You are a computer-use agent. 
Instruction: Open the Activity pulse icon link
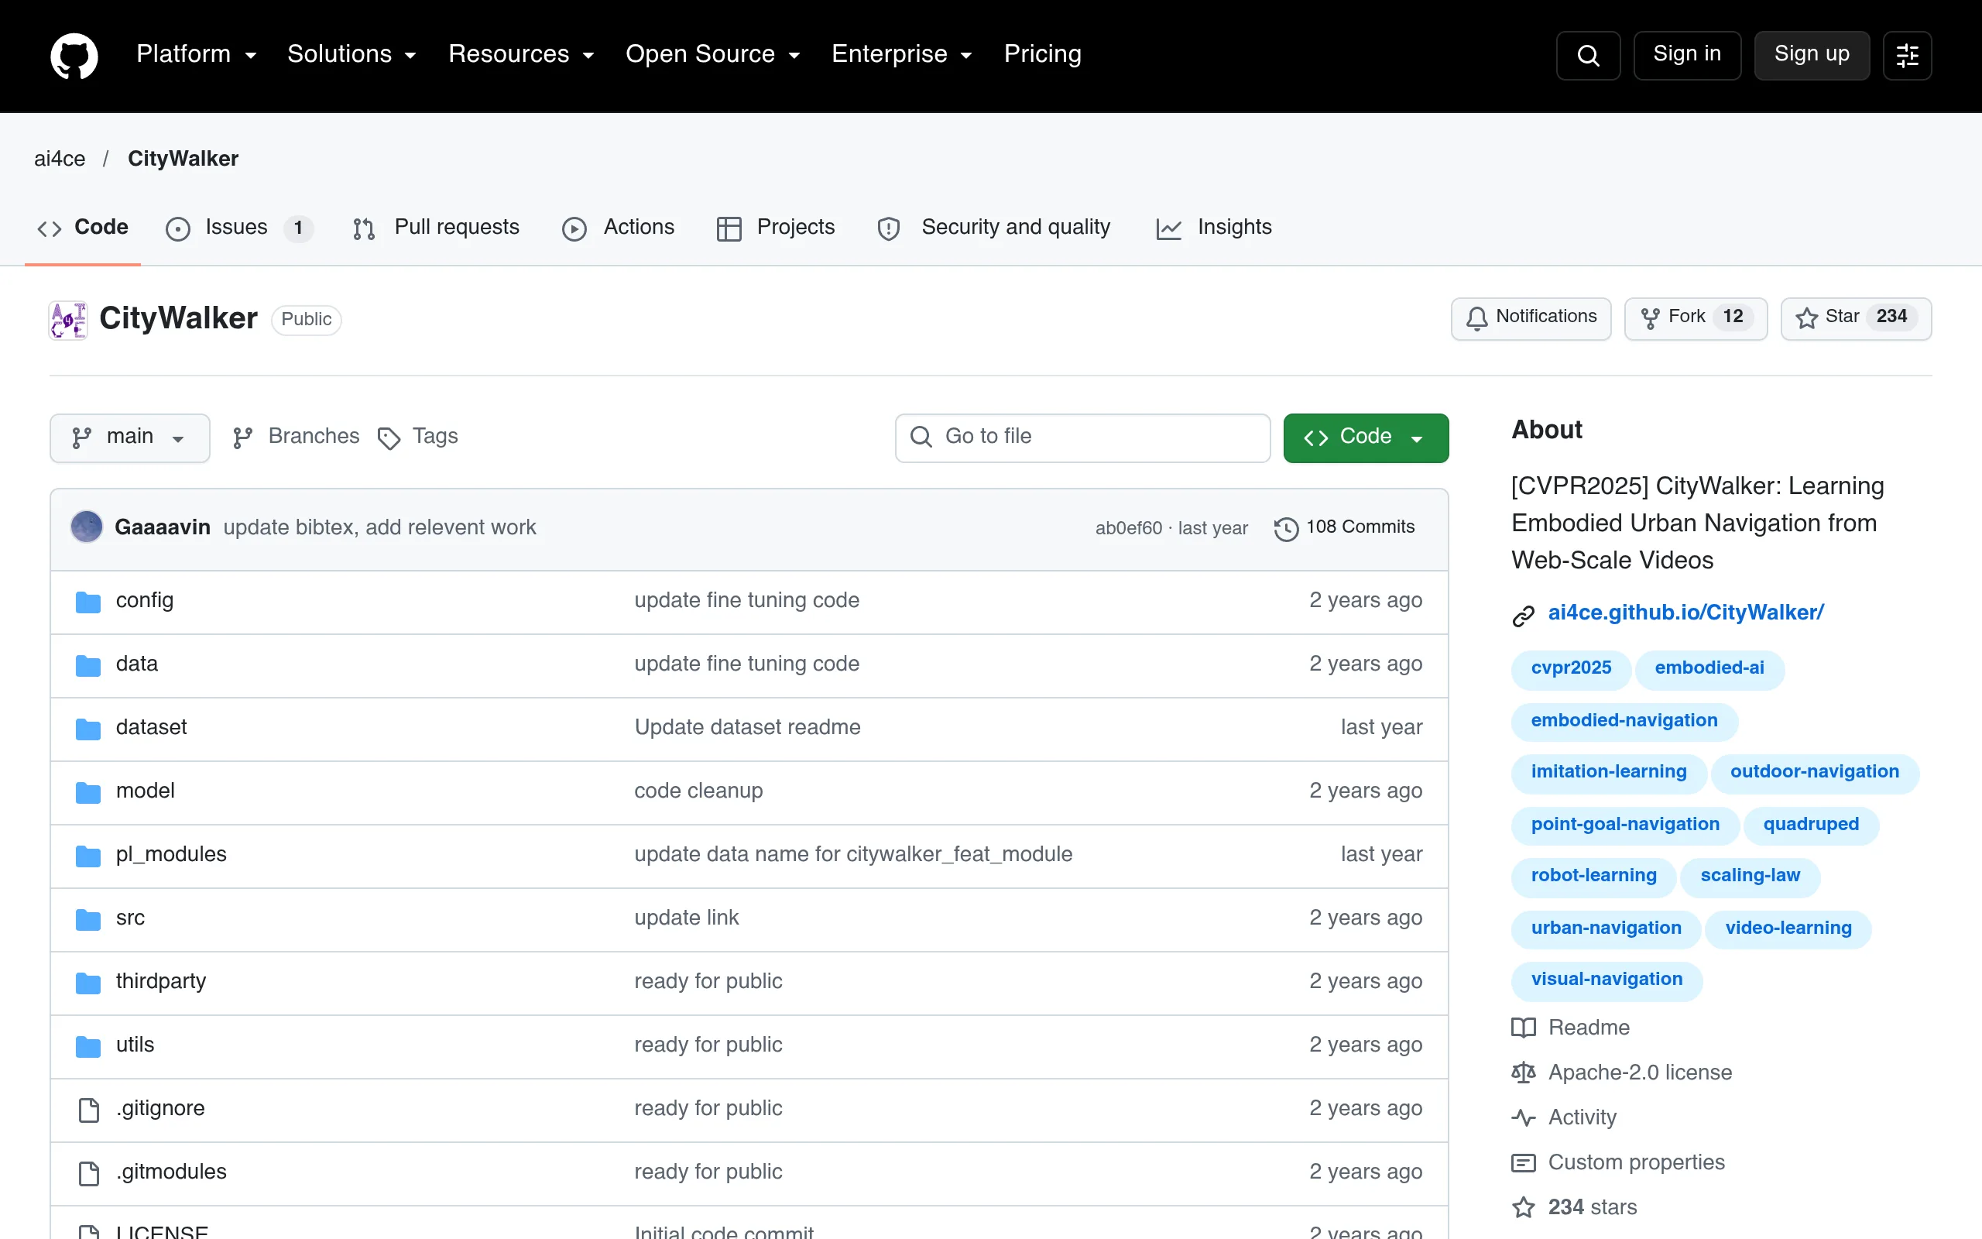coord(1524,1117)
